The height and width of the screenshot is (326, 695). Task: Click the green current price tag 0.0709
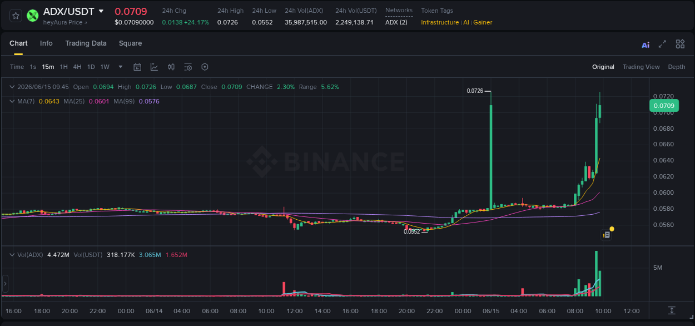[663, 106]
